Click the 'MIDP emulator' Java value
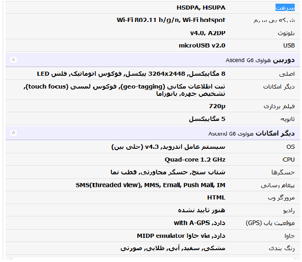This screenshot has height=262, width=302. 181,236
